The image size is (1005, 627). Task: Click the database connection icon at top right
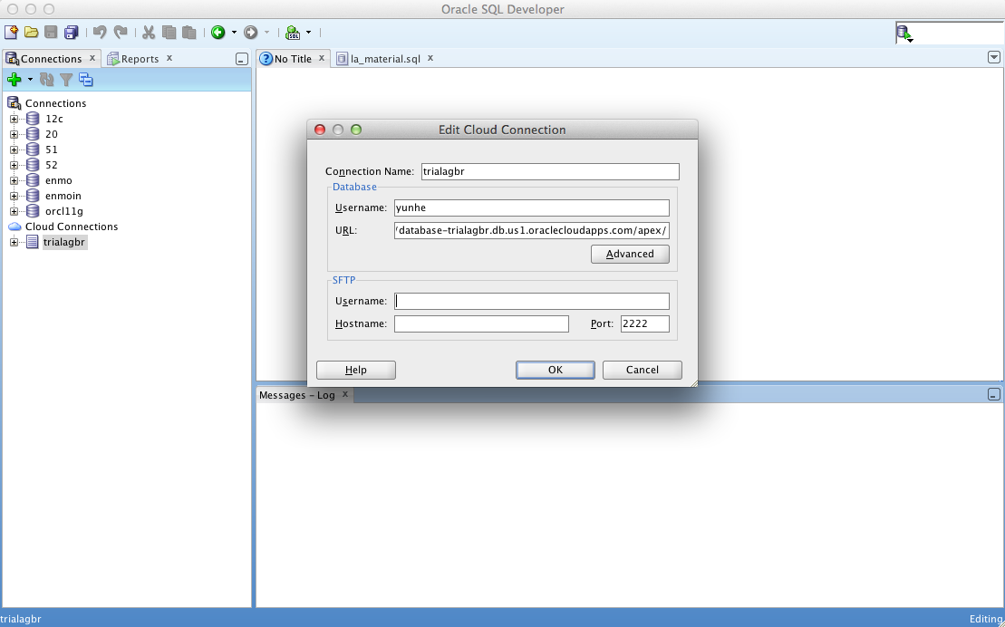click(x=904, y=33)
